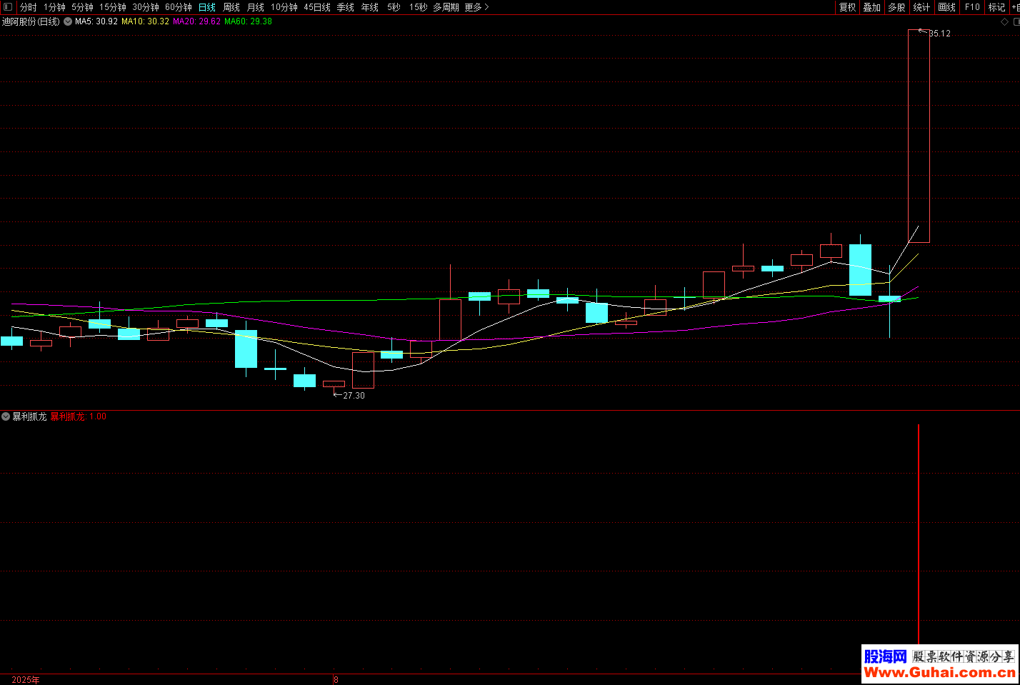Open the 统计 statistics tool
Screen dimensions: 1020x685
pyautogui.click(x=922, y=7)
